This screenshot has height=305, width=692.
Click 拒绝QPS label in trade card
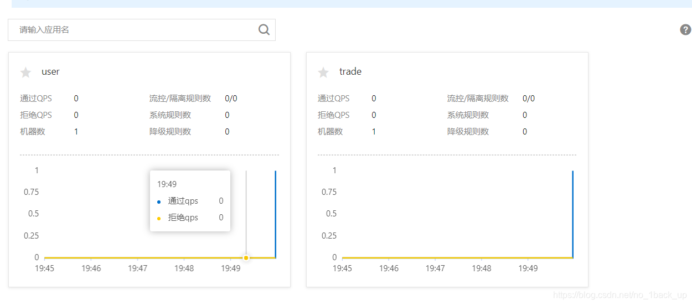334,115
